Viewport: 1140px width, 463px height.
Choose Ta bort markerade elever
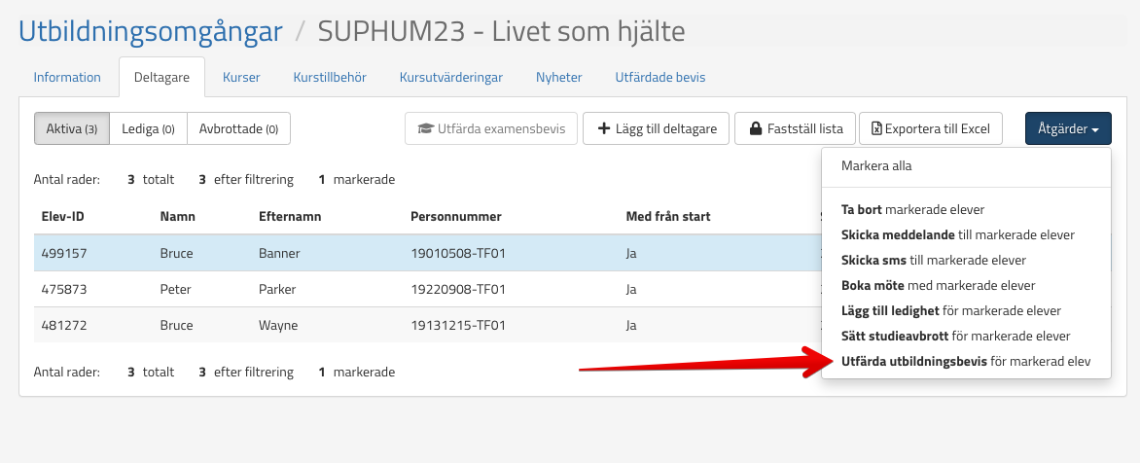coord(912,209)
